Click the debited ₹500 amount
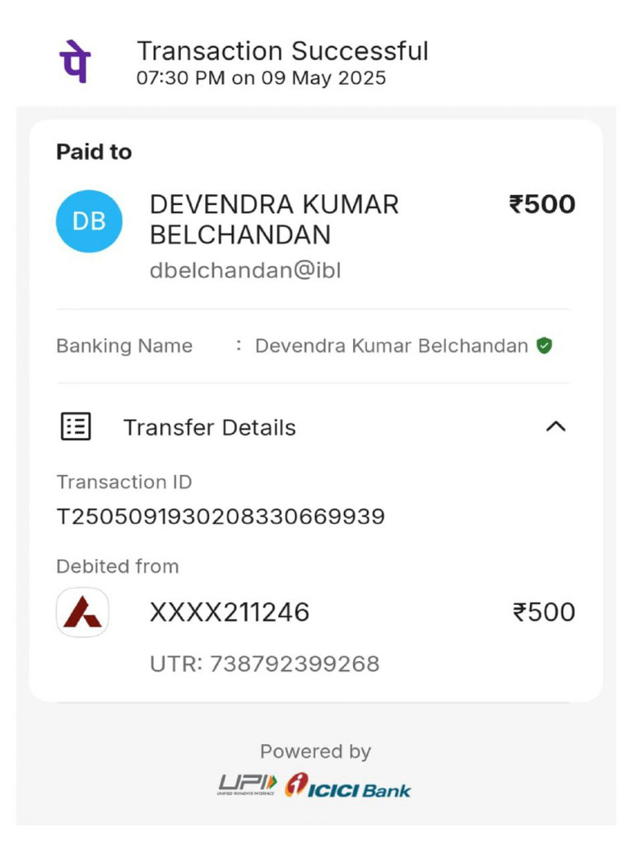 (543, 612)
